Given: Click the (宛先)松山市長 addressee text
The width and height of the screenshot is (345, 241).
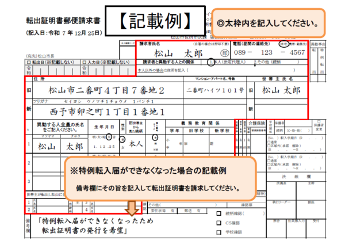Looking at the screenshot, I should [x=40, y=56].
